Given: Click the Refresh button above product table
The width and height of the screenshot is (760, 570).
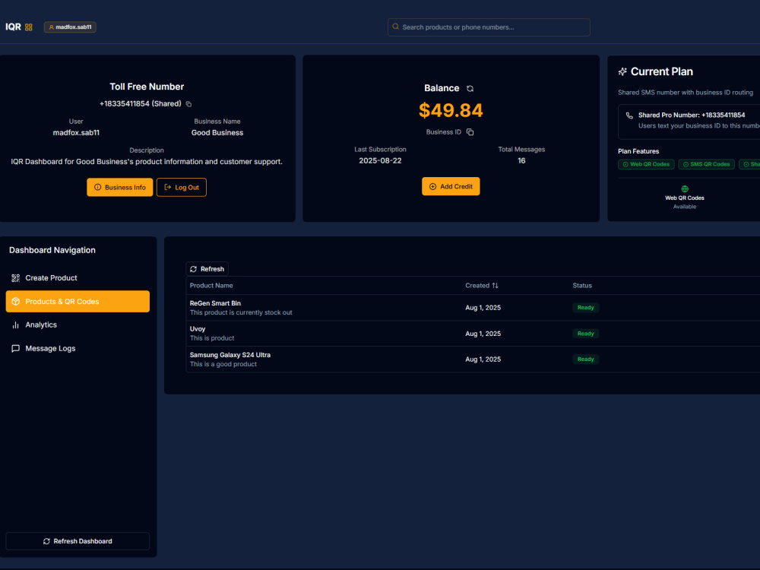Looking at the screenshot, I should click(x=207, y=269).
